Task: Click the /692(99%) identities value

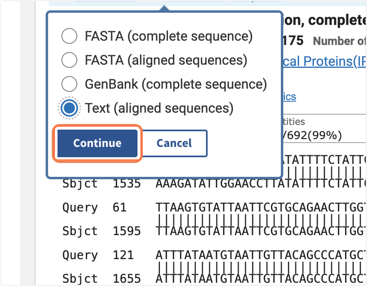Action: (312, 135)
